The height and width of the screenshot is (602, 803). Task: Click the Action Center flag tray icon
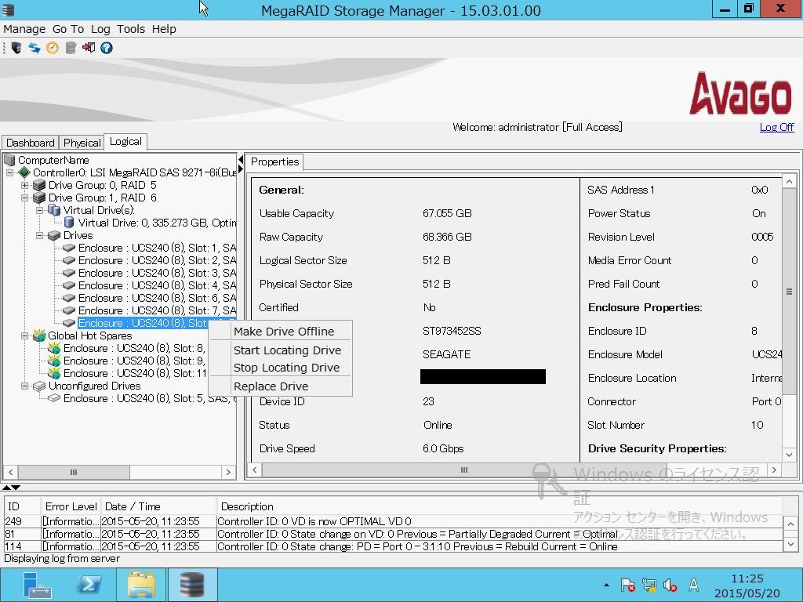tap(628, 585)
